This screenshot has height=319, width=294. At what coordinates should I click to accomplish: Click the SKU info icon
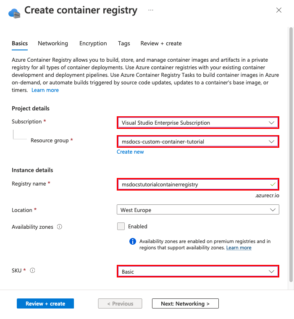point(33,271)
